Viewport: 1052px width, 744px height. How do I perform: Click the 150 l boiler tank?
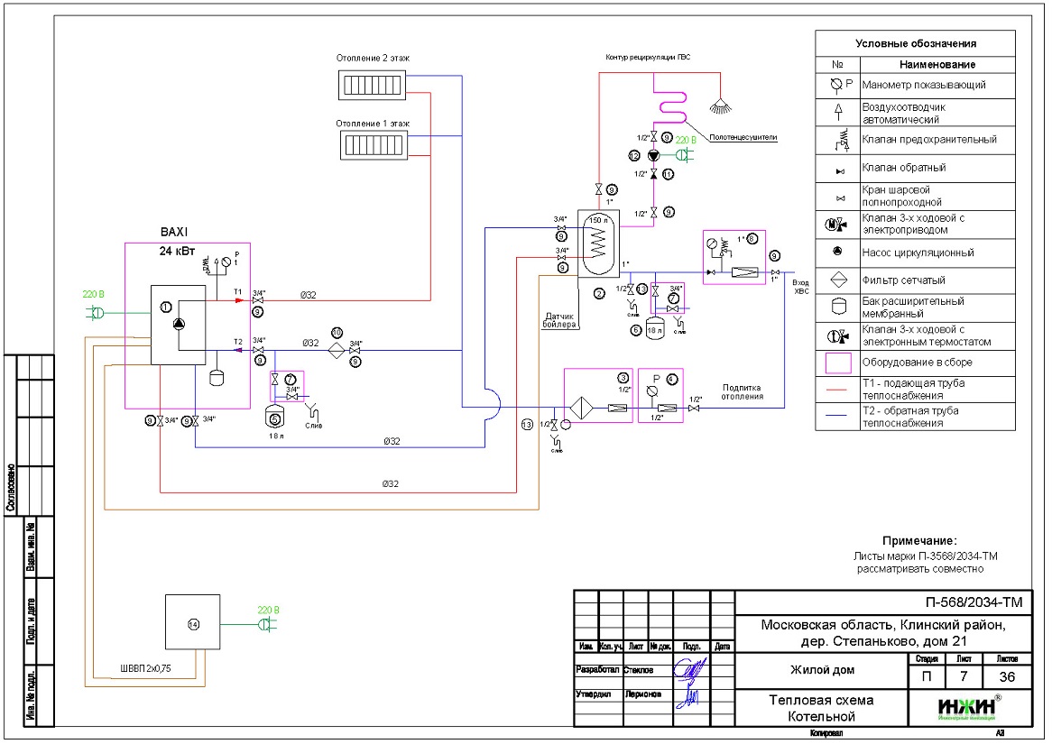click(595, 243)
